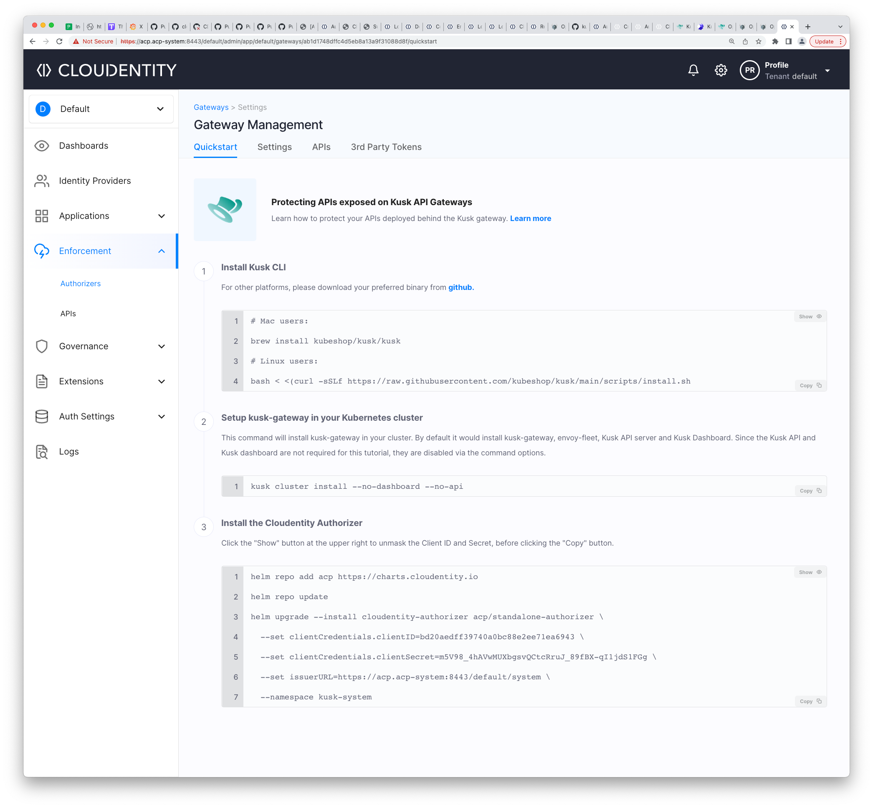Click the Cloudentity logo

click(x=106, y=70)
